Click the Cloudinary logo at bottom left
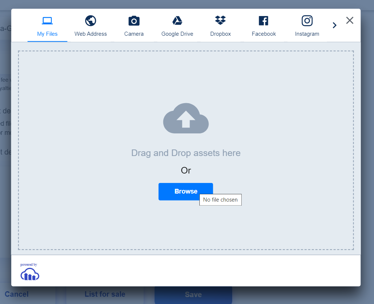374x304 pixels. 30,274
